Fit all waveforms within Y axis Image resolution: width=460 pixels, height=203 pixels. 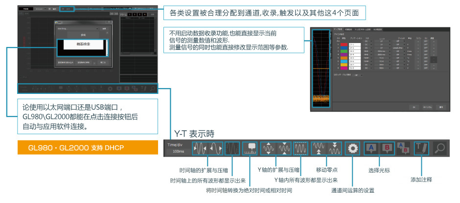301,149
